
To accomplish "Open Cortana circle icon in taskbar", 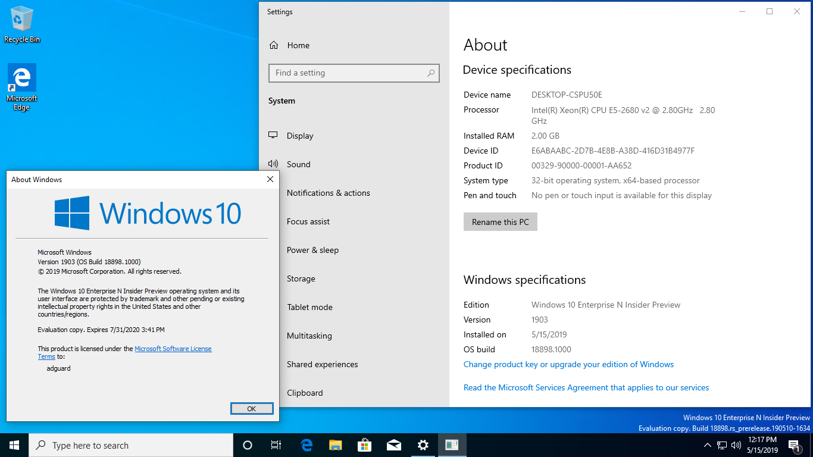I will point(248,445).
